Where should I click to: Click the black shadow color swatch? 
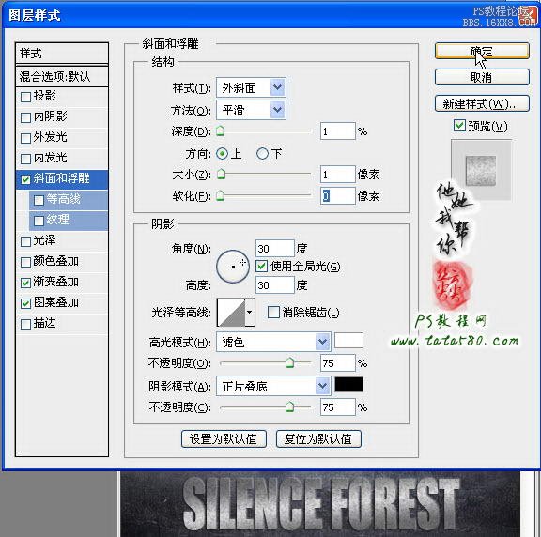(x=348, y=385)
